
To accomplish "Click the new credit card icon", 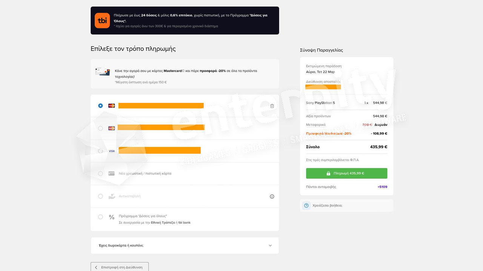I will pos(111,174).
